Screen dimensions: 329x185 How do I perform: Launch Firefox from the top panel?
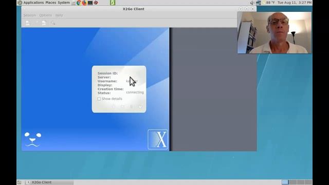[x=84, y=3]
